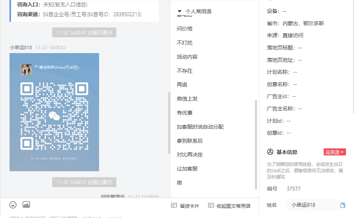Click the send image icon
This screenshot has height=218, width=354.
coord(26,205)
